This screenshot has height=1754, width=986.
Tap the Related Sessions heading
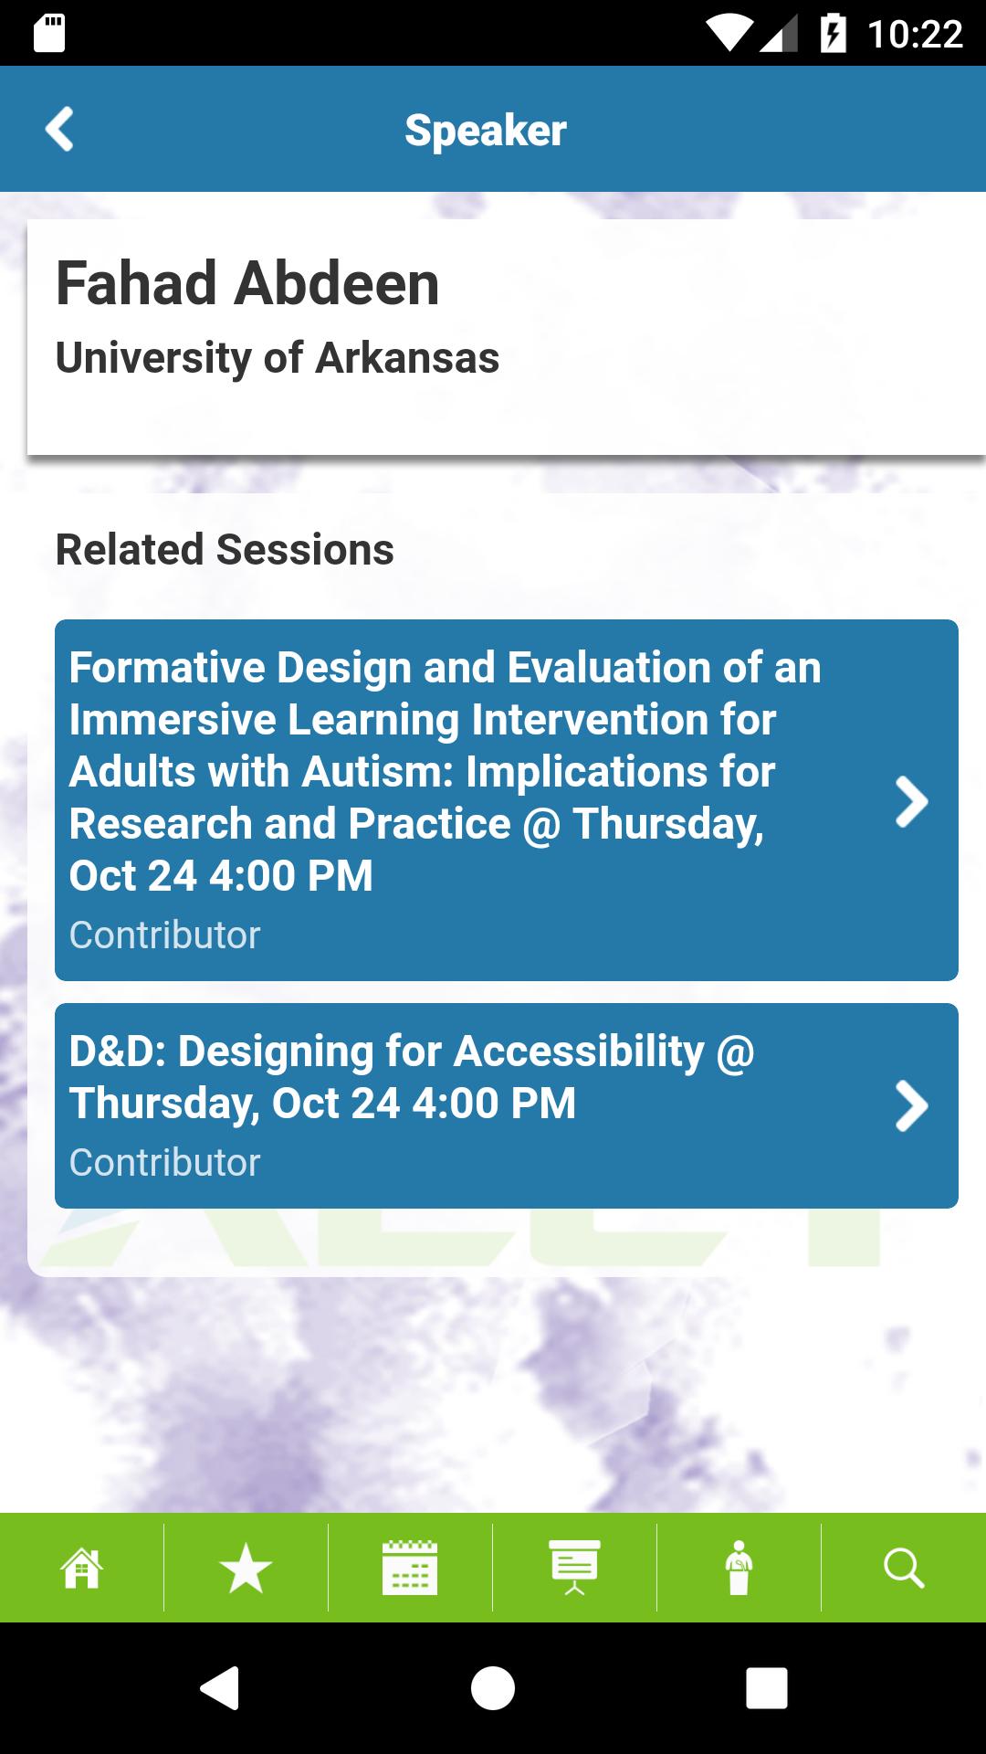tap(225, 550)
